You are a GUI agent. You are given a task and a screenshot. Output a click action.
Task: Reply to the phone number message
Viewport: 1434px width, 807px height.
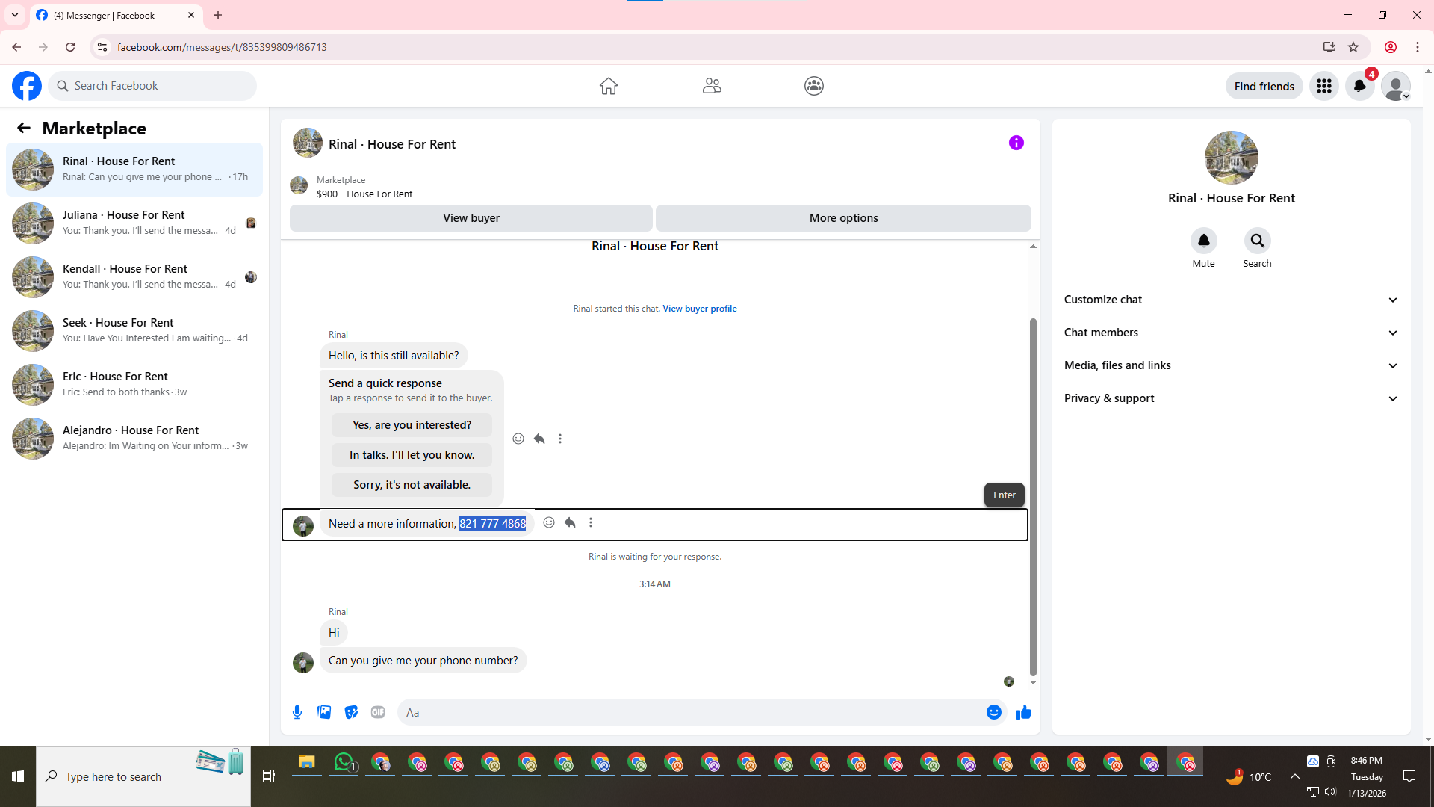(x=570, y=522)
